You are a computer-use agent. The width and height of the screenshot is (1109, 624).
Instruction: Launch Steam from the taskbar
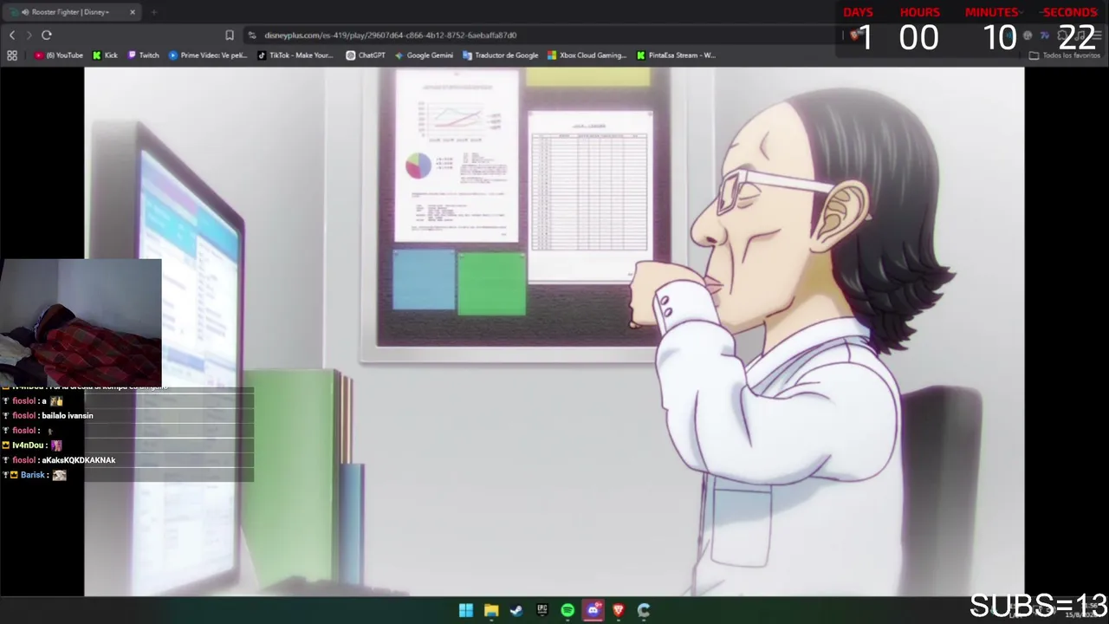(x=516, y=610)
